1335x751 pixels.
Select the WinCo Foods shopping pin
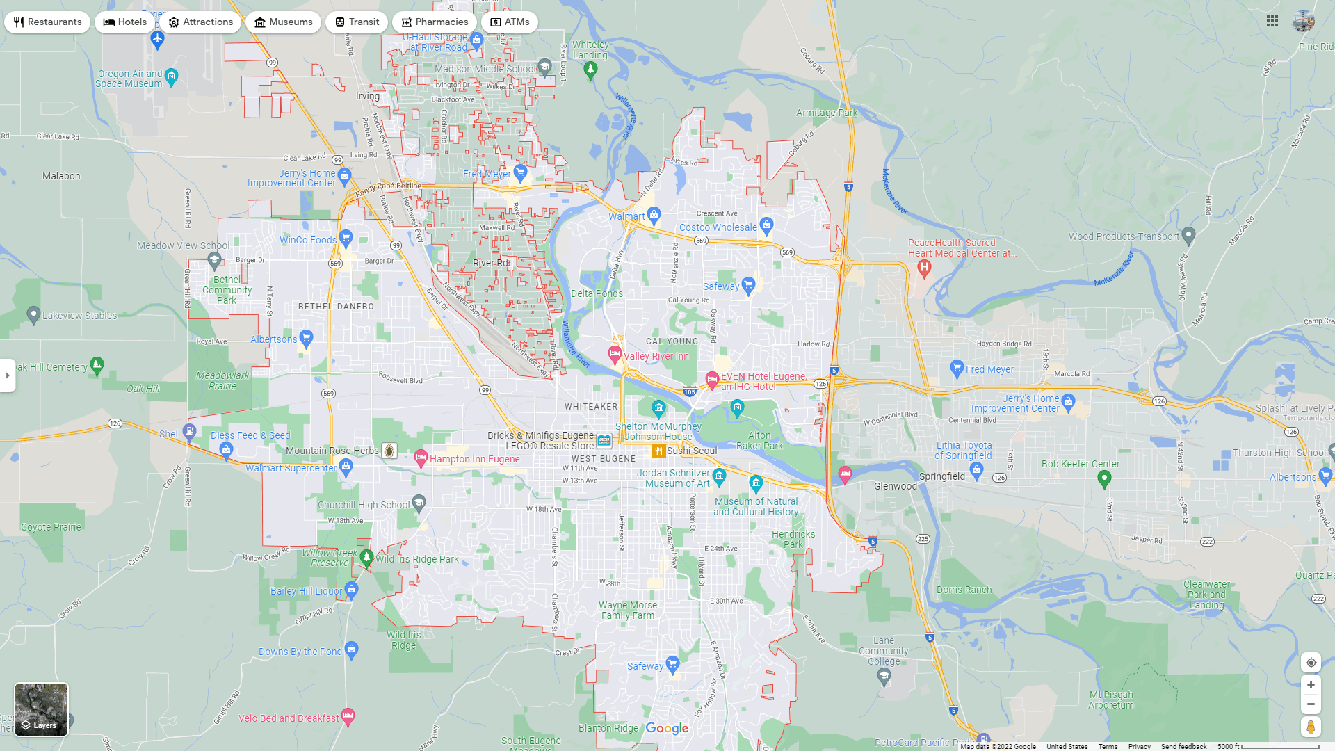coord(346,238)
